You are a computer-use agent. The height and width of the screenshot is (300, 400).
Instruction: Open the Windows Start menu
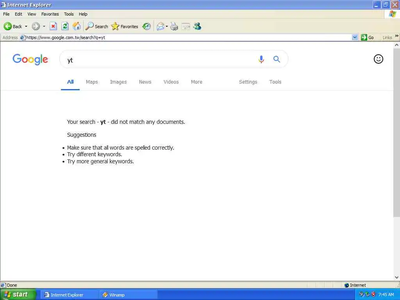click(x=18, y=295)
